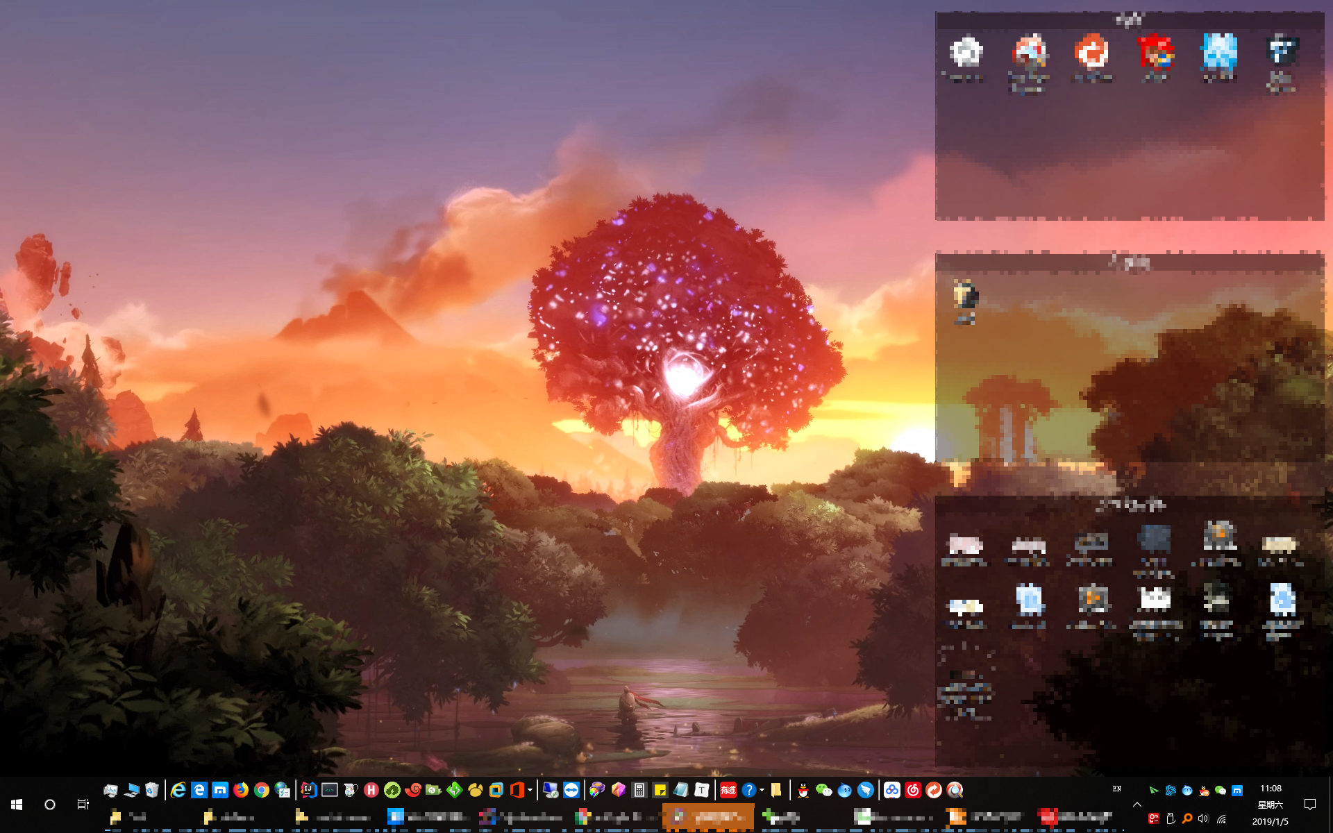Open the paint palette cup icon
The image size is (1333, 833).
point(598,790)
